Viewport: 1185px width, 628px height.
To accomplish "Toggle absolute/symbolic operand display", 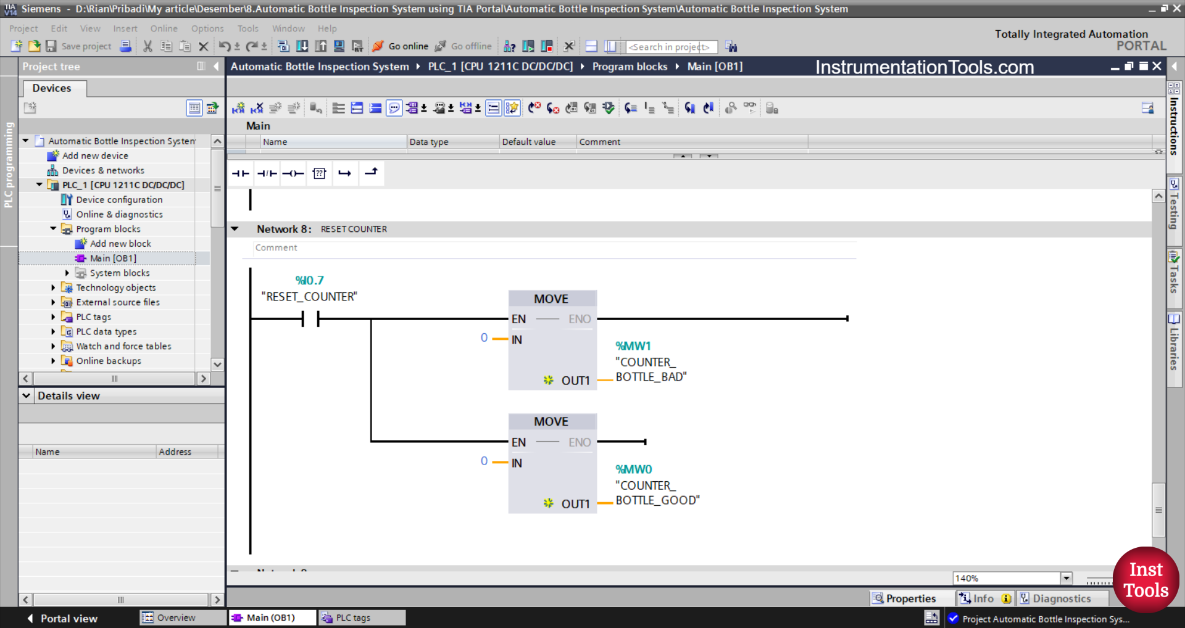I will pos(414,108).
